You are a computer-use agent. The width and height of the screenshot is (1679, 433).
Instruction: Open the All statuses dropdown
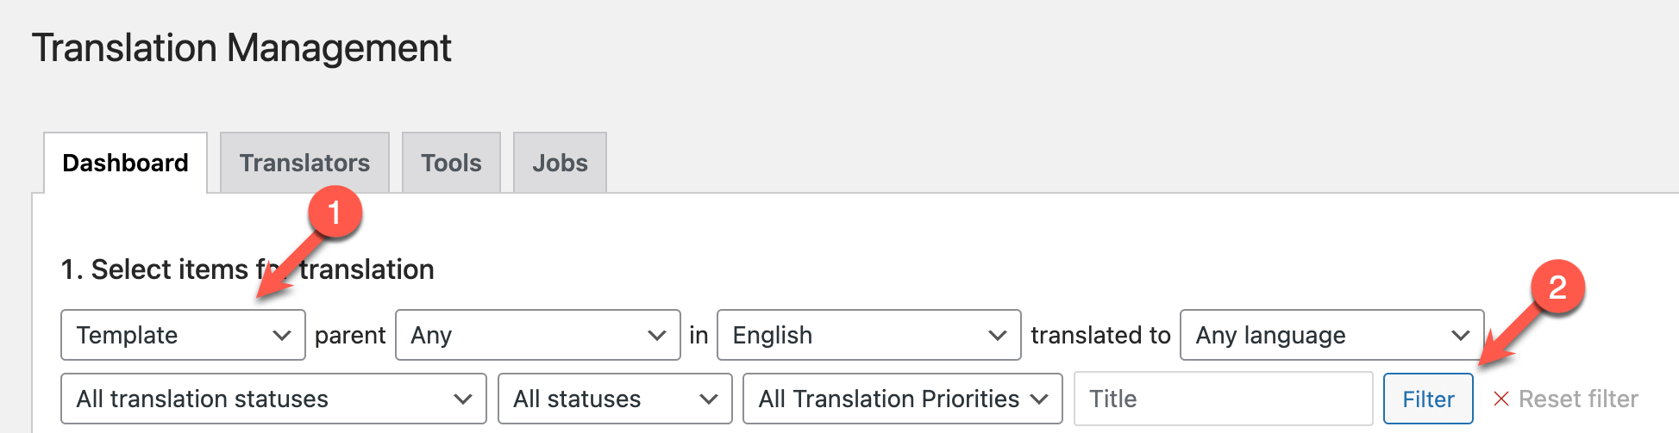point(614,399)
